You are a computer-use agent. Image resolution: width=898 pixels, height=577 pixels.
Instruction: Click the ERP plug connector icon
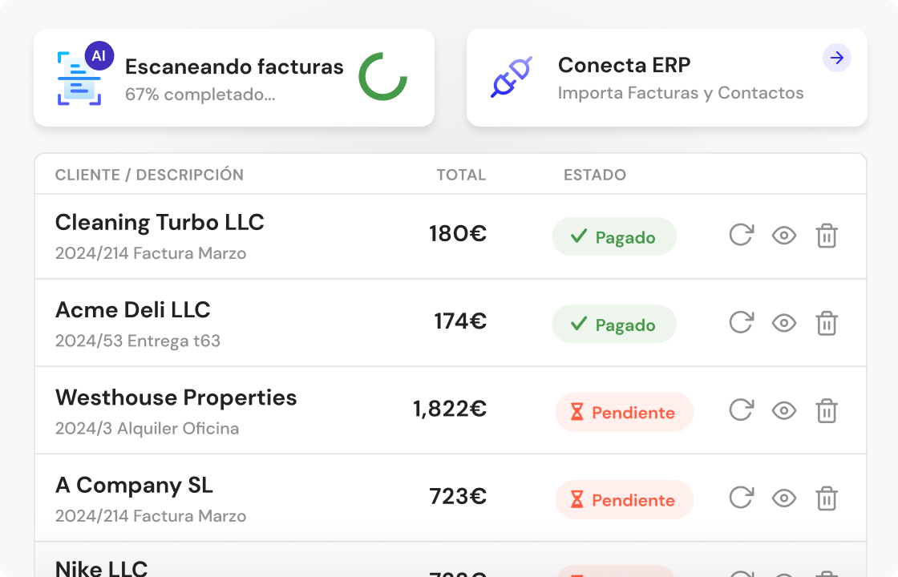[x=512, y=78]
